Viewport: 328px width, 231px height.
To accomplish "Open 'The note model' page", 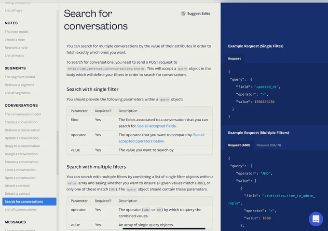I will [16, 31].
